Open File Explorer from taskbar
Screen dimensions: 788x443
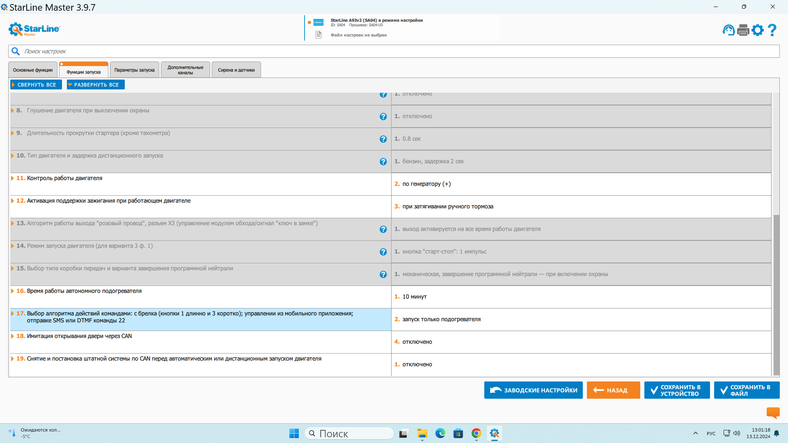point(422,433)
